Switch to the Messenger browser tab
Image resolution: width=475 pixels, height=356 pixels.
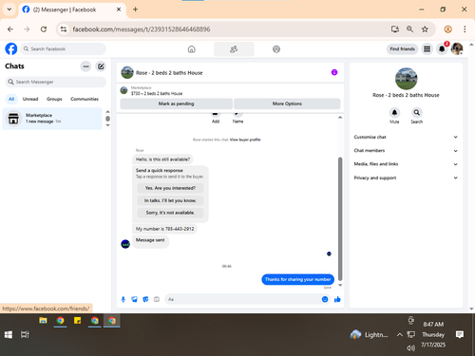(72, 9)
